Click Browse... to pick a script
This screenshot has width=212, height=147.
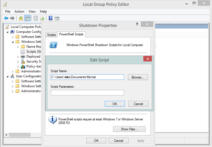(x=138, y=77)
